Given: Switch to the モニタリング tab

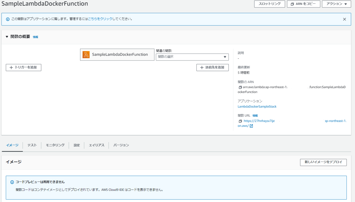Looking at the screenshot, I should click(55, 145).
